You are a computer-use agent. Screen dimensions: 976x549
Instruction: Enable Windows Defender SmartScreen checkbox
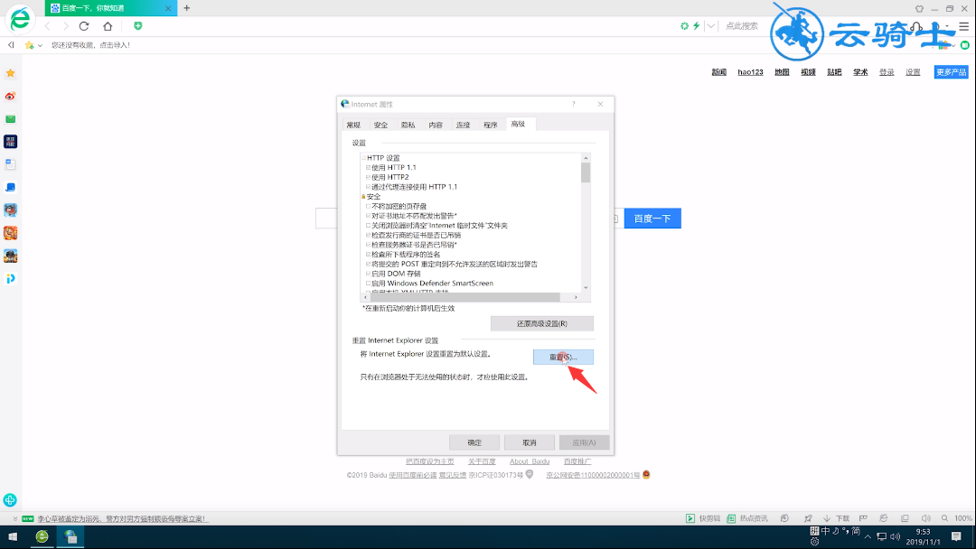point(369,284)
